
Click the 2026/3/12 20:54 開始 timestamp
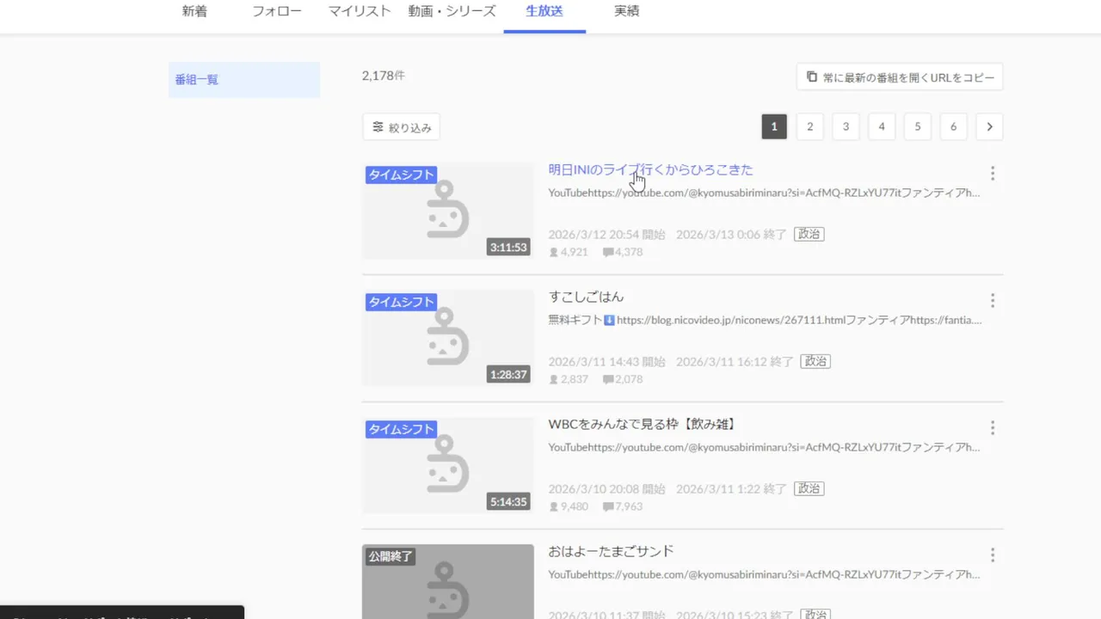(607, 234)
